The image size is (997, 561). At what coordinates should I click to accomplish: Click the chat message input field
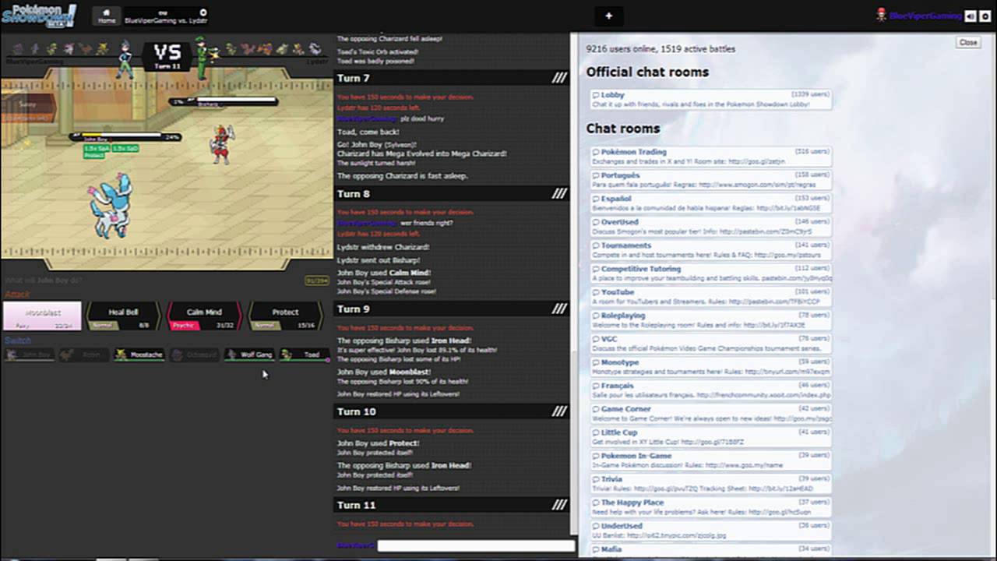click(476, 546)
